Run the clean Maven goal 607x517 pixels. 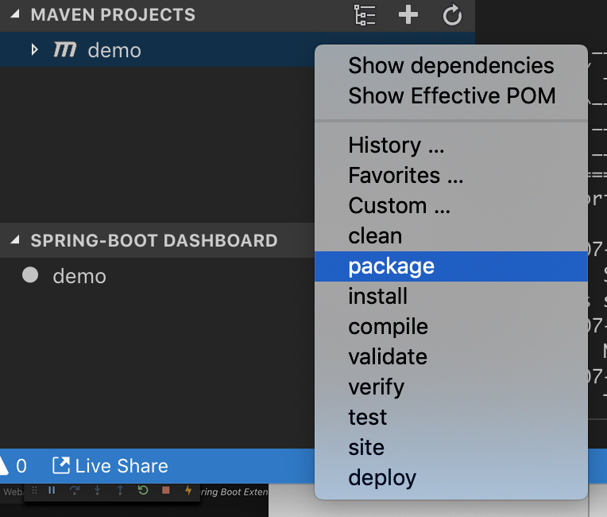[451, 235]
